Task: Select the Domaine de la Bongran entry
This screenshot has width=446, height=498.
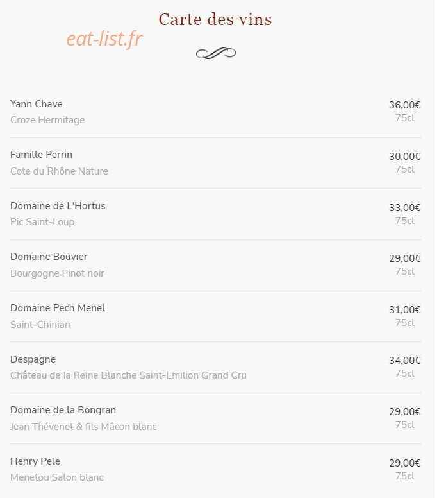Action: click(x=63, y=410)
